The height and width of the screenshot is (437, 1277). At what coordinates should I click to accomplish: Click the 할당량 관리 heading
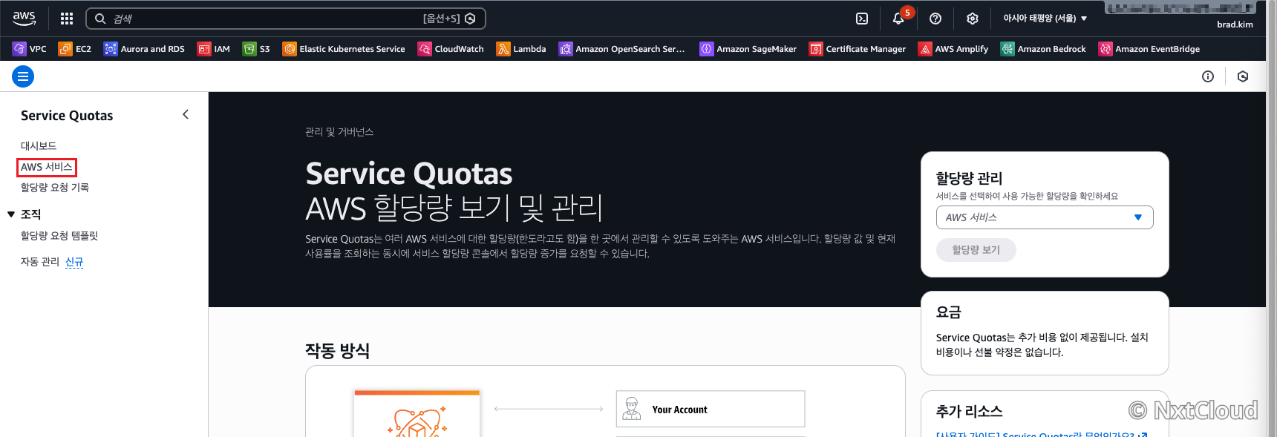click(970, 178)
